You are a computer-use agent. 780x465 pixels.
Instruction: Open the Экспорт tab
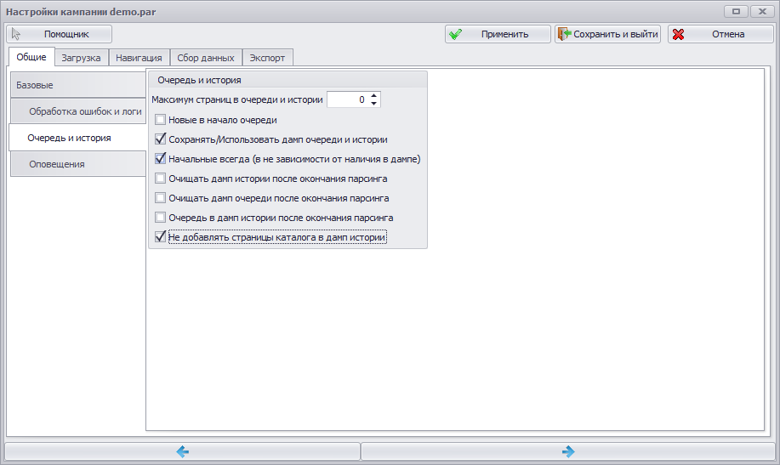(x=267, y=58)
